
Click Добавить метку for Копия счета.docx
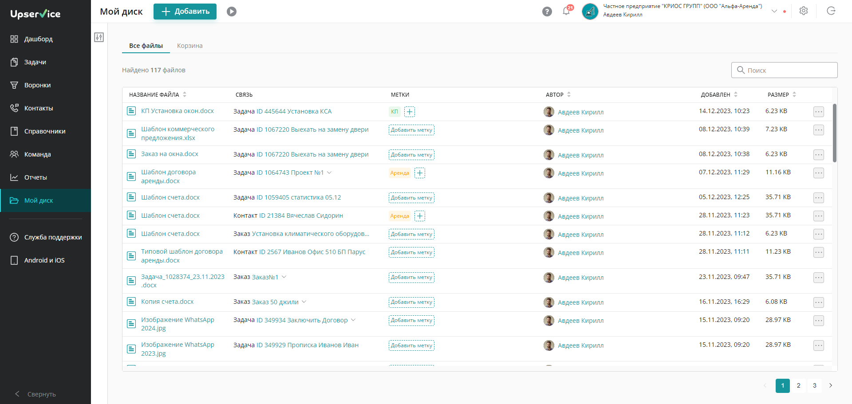(x=411, y=302)
